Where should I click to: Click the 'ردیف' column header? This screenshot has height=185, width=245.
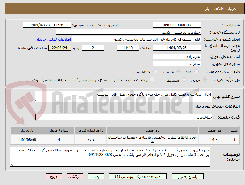tap(234, 131)
